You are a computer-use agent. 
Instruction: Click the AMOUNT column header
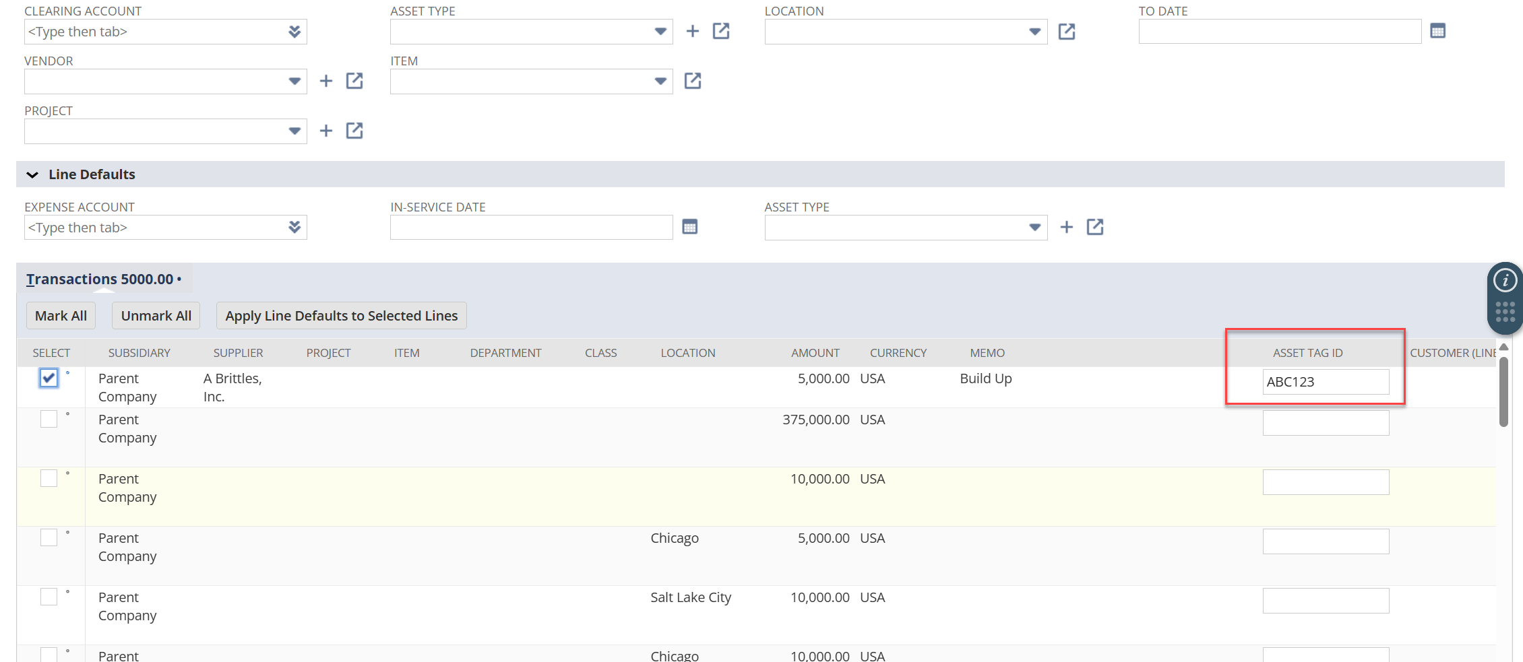coord(815,353)
